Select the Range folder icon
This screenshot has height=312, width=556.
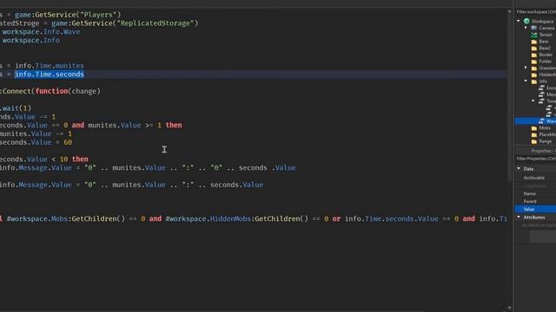click(534, 141)
